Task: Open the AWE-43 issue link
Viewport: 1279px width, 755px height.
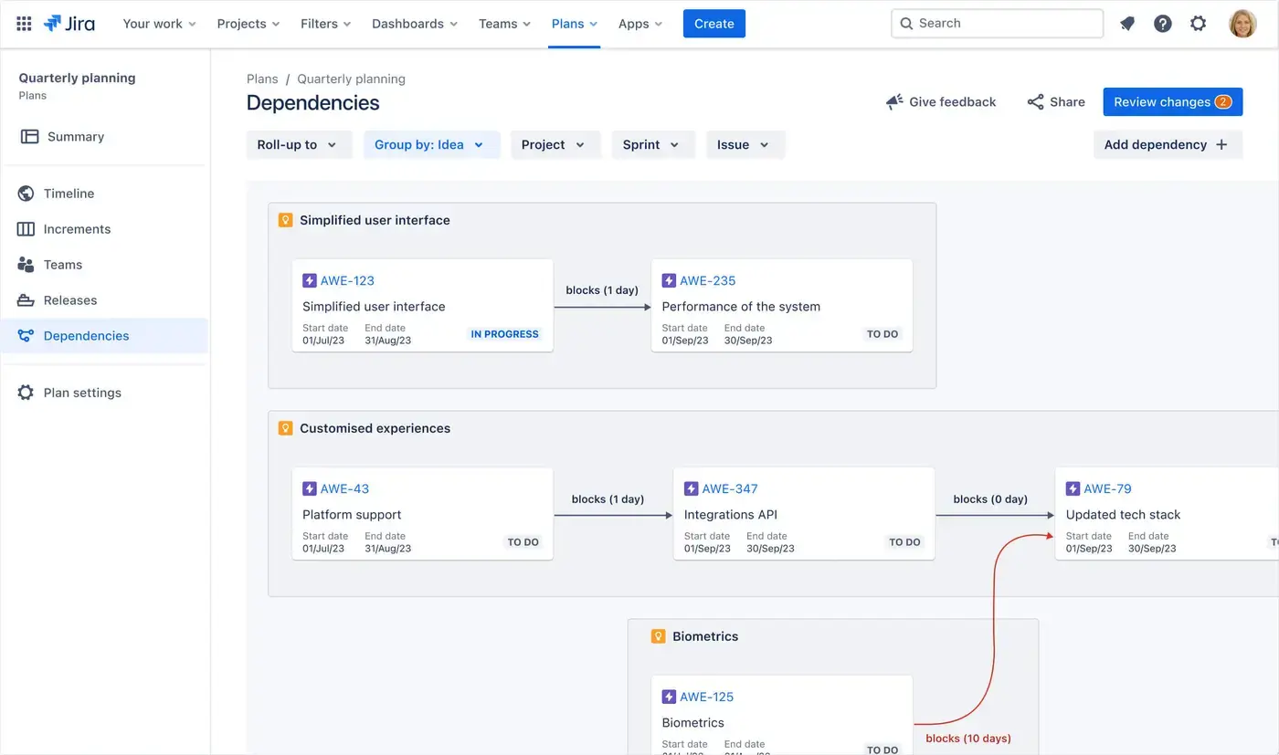Action: 344,489
